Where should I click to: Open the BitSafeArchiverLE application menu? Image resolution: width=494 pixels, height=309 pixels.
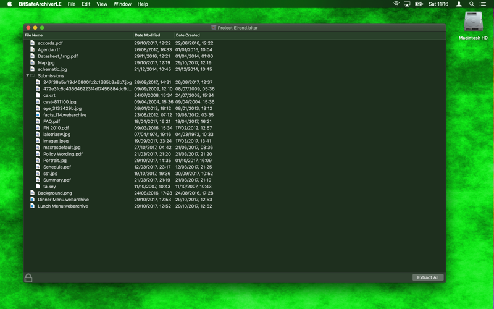click(40, 4)
